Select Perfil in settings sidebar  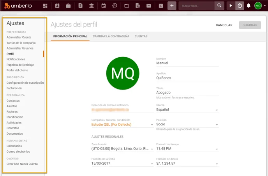click(10, 54)
